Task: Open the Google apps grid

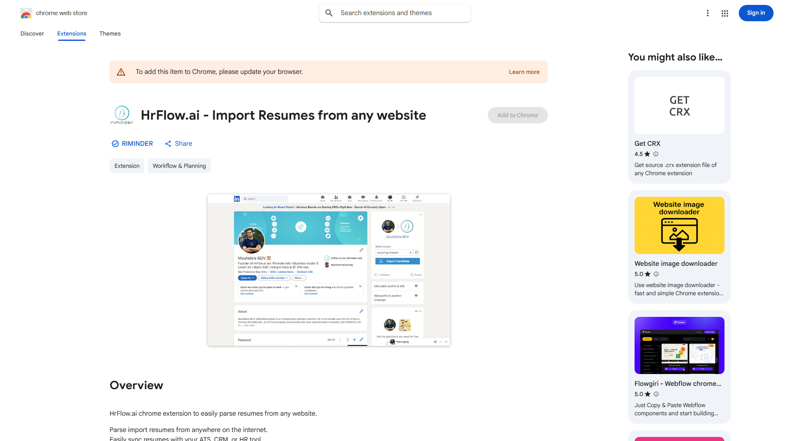Action: [x=724, y=13]
